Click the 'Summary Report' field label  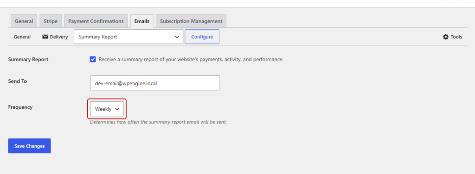28,60
